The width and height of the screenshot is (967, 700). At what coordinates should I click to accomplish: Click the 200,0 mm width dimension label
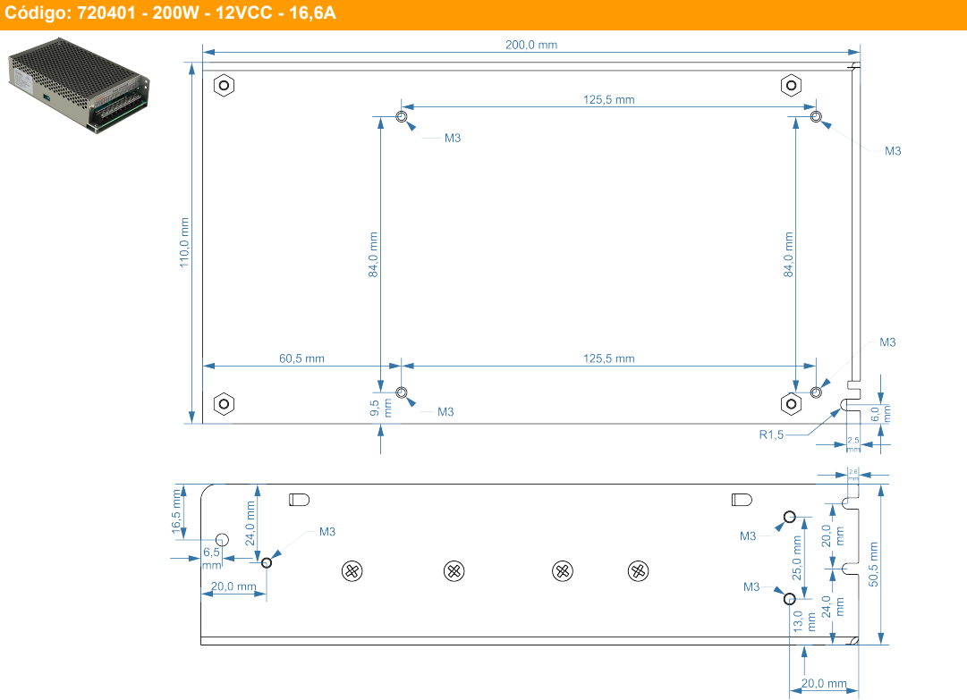[x=531, y=45]
